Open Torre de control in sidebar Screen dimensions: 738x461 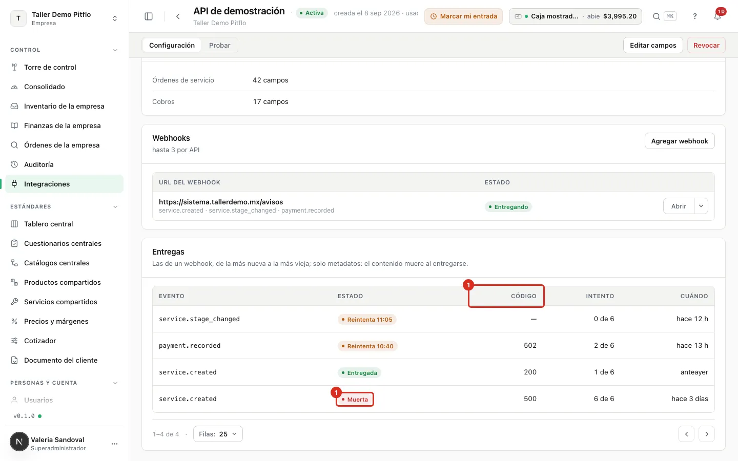[x=64, y=67]
